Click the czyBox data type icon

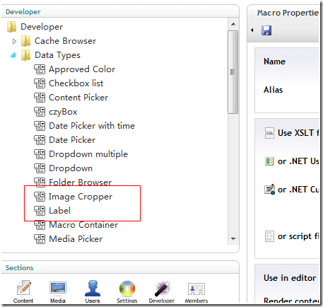40,112
